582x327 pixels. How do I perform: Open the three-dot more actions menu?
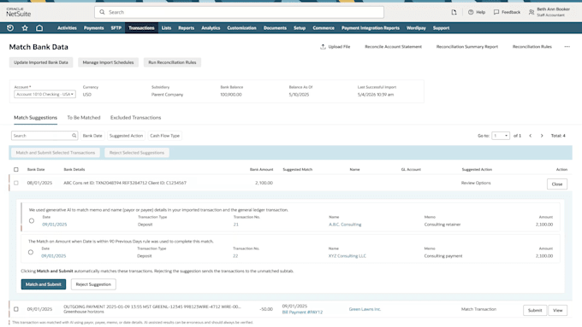[x=567, y=47]
